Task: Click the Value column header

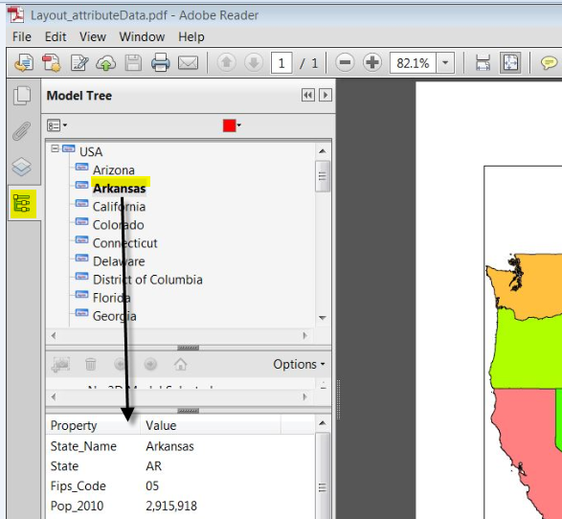Action: tap(211, 425)
